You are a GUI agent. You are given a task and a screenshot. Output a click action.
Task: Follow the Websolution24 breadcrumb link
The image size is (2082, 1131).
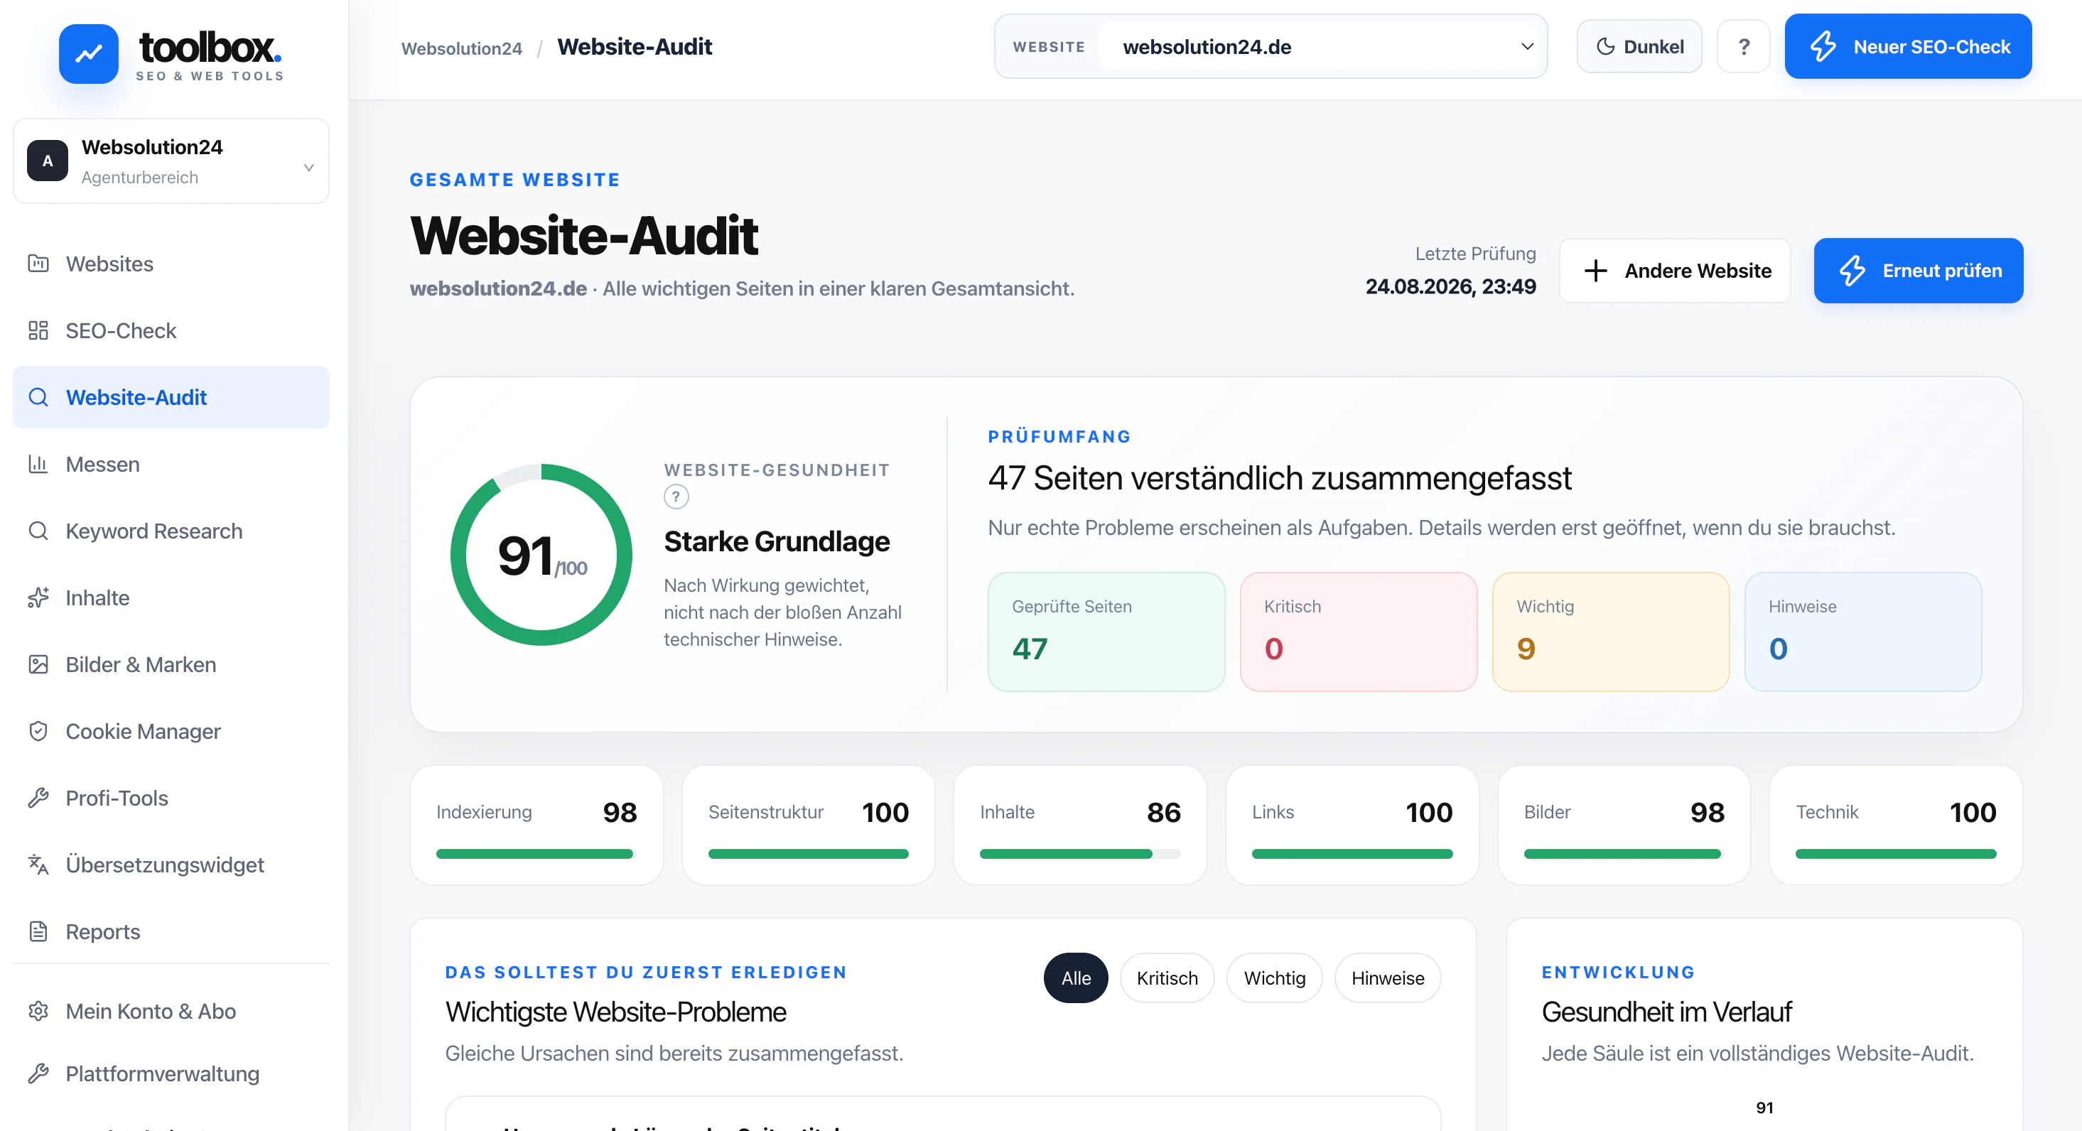[461, 48]
